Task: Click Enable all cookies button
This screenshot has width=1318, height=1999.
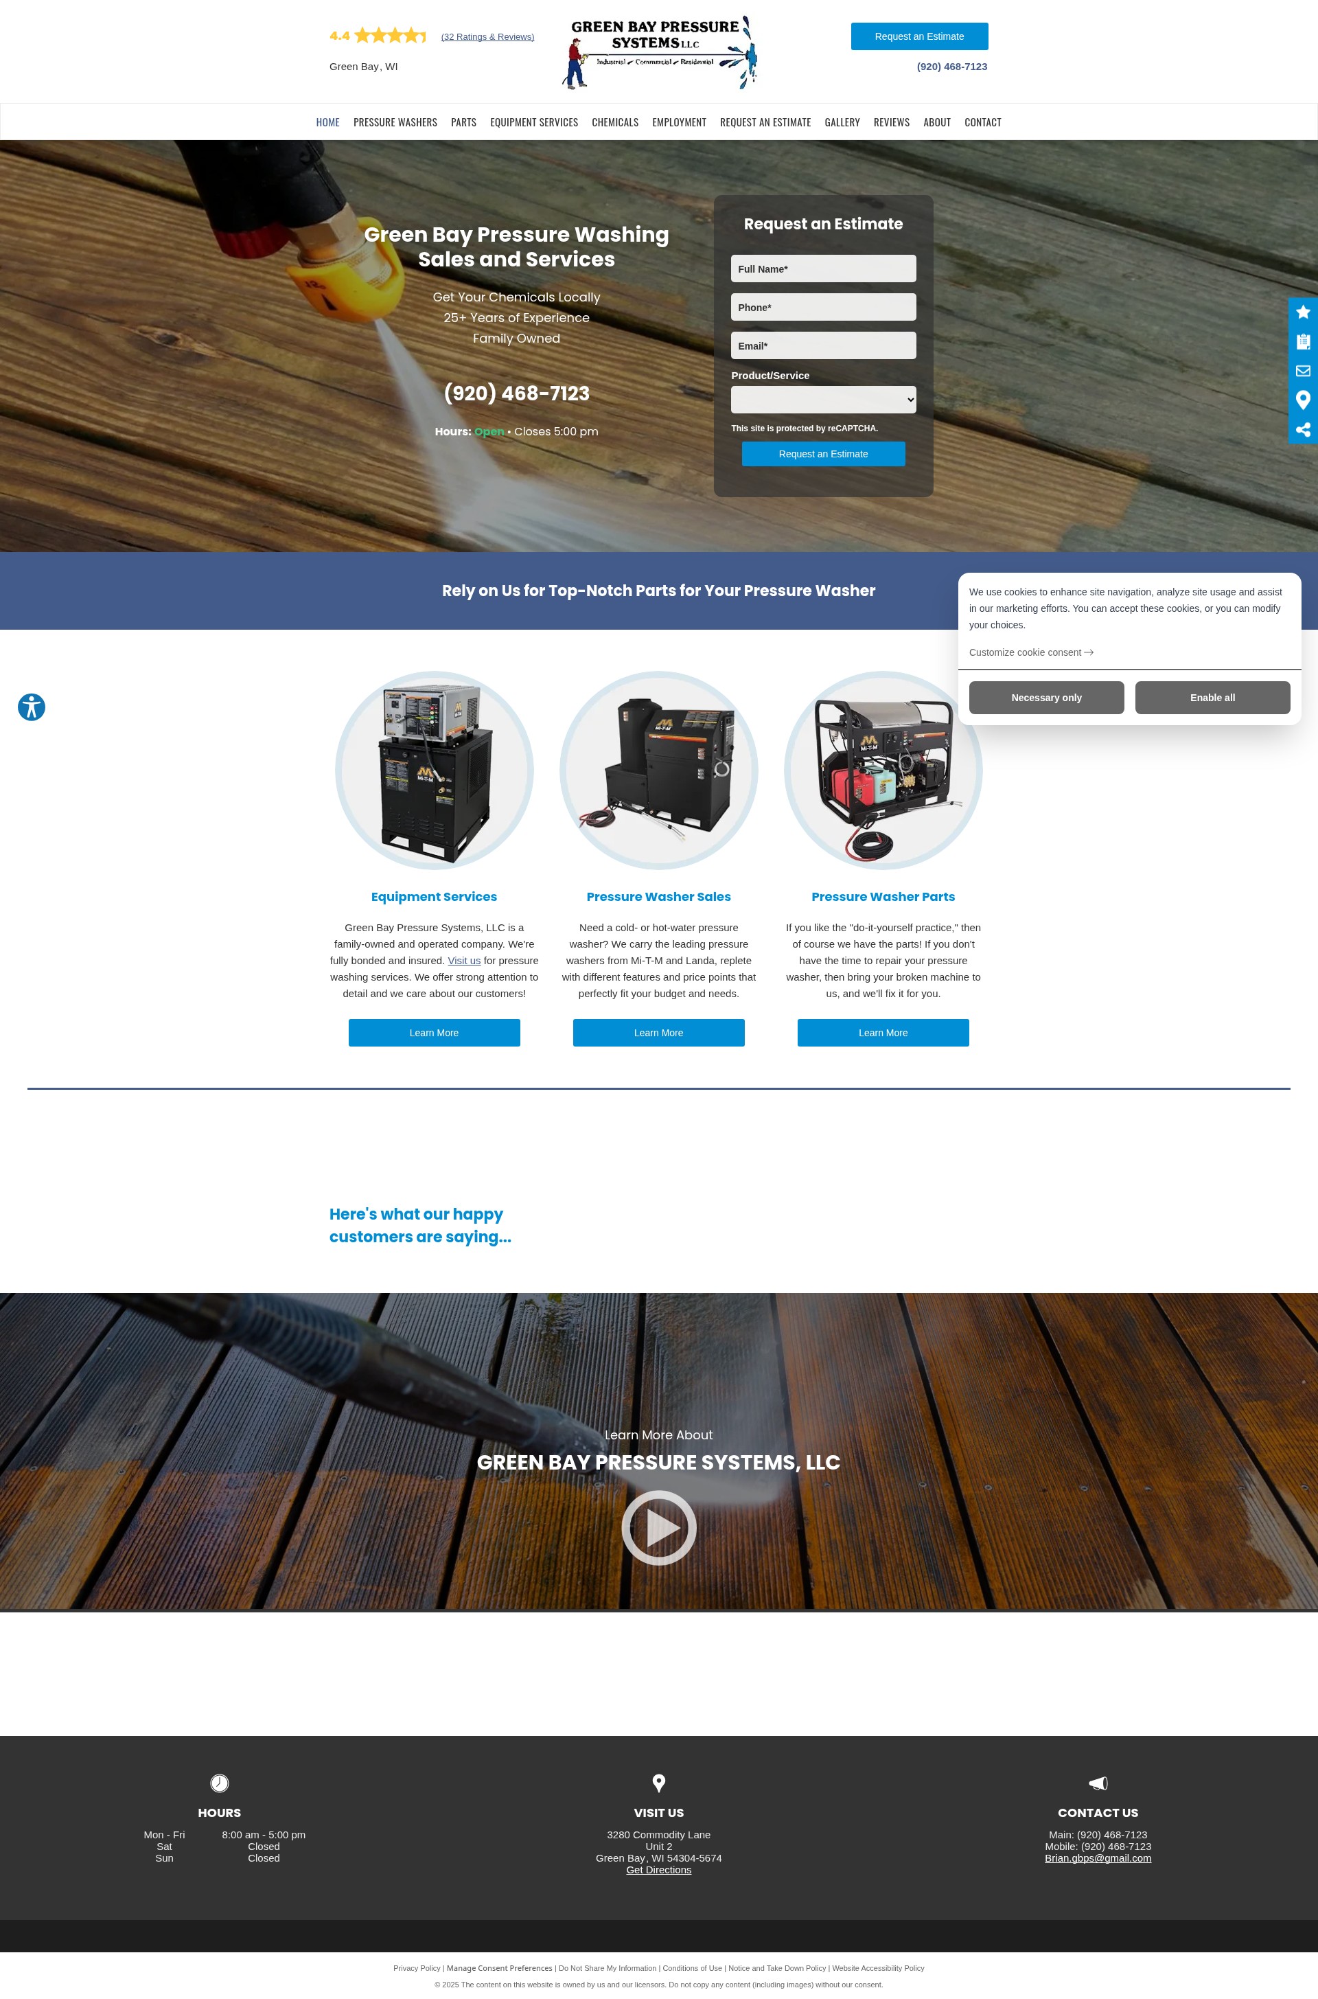Action: point(1212,698)
